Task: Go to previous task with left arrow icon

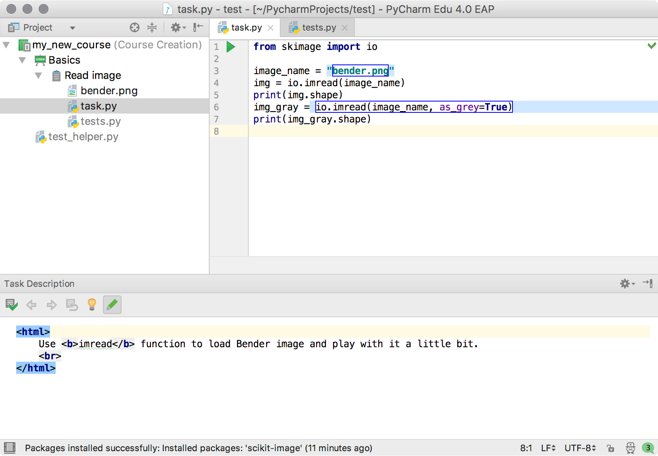Action: point(31,305)
